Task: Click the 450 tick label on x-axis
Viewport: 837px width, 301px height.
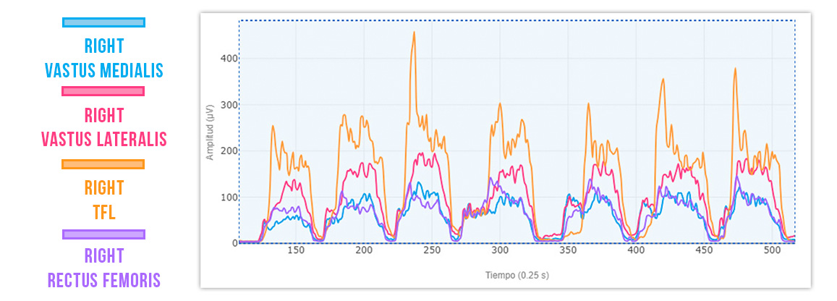Action: pyautogui.click(x=704, y=250)
